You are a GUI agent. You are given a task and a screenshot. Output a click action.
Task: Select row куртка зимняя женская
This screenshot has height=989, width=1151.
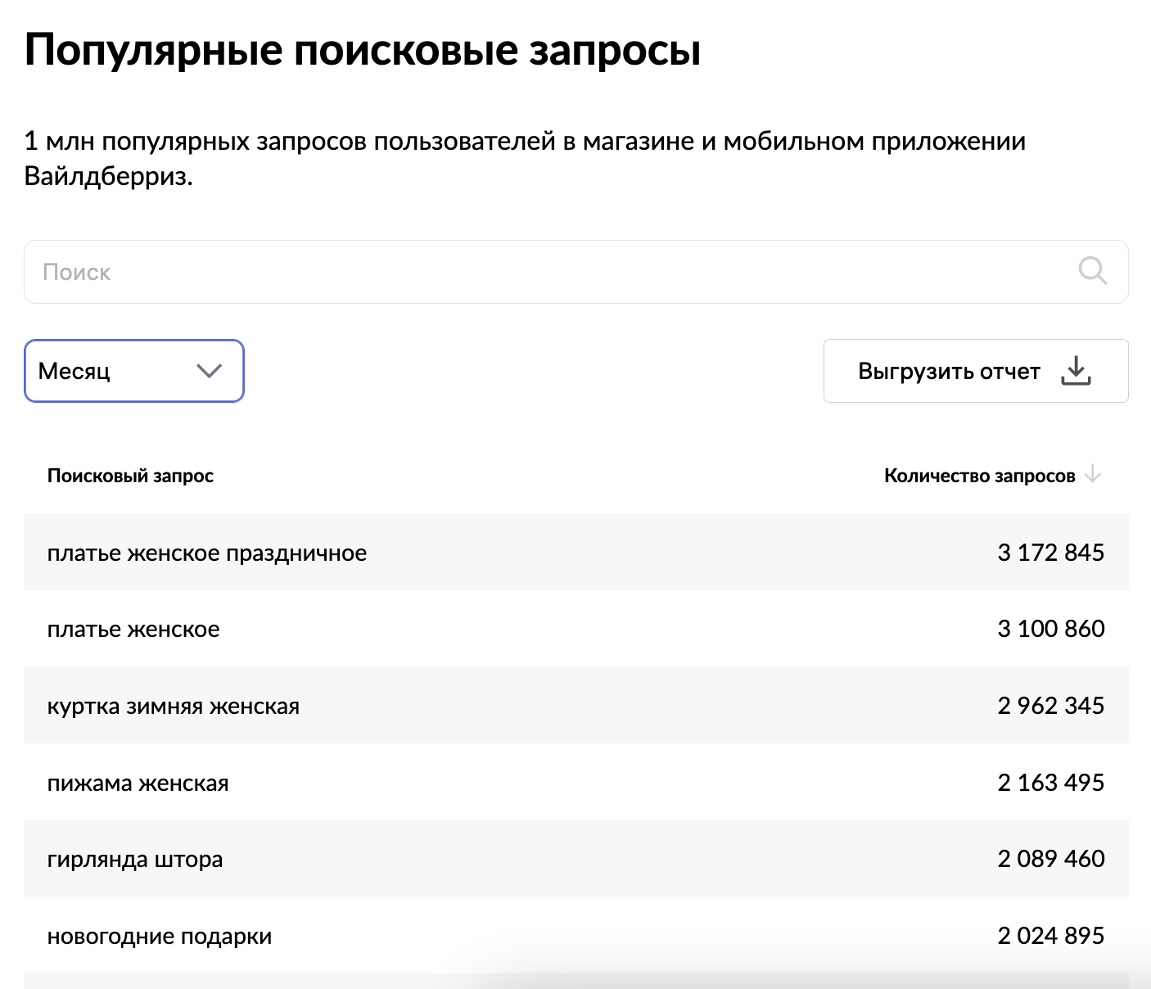pos(575,706)
